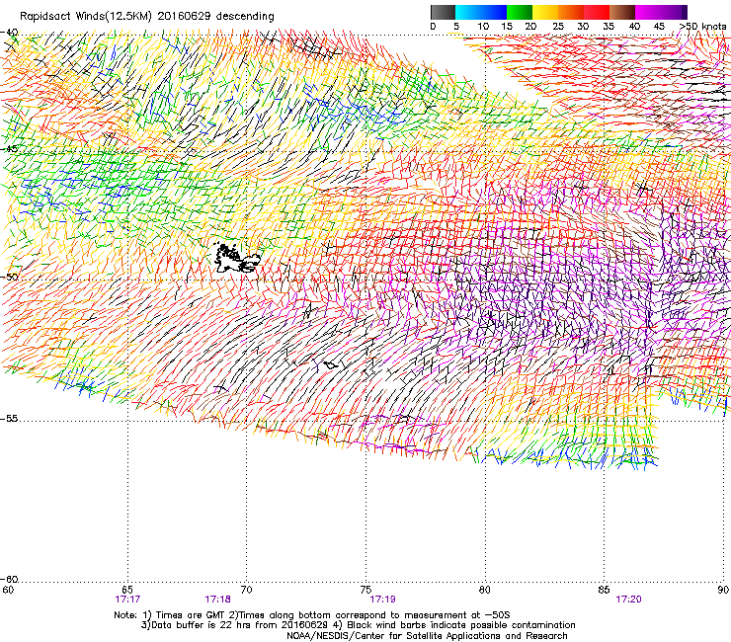This screenshot has width=731, height=642.
Task: Click the orange 25-30 knots color swatch
Action: coord(571,12)
